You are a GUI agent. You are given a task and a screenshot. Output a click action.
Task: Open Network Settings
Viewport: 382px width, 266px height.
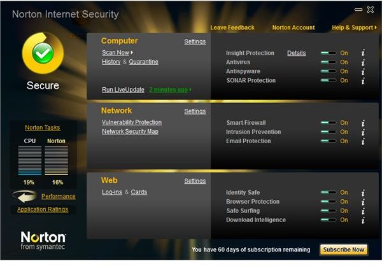click(x=195, y=111)
